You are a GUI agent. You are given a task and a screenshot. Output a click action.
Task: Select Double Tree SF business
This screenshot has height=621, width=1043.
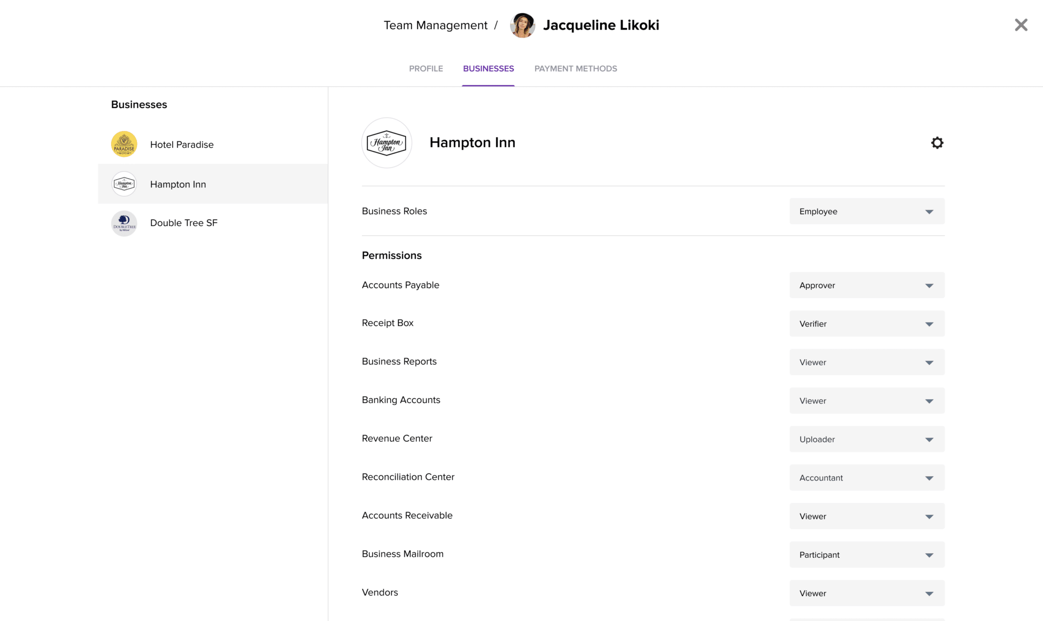pos(184,223)
